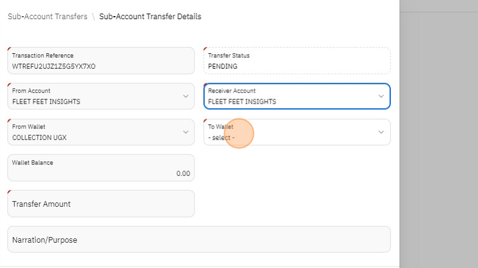Click the Receiver Account chevron arrow
This screenshot has height=268, width=478.
click(381, 96)
